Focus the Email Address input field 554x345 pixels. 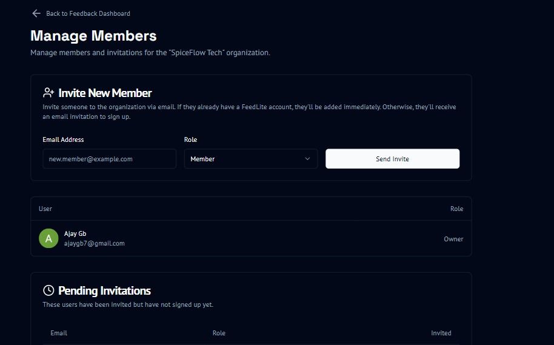coord(109,159)
